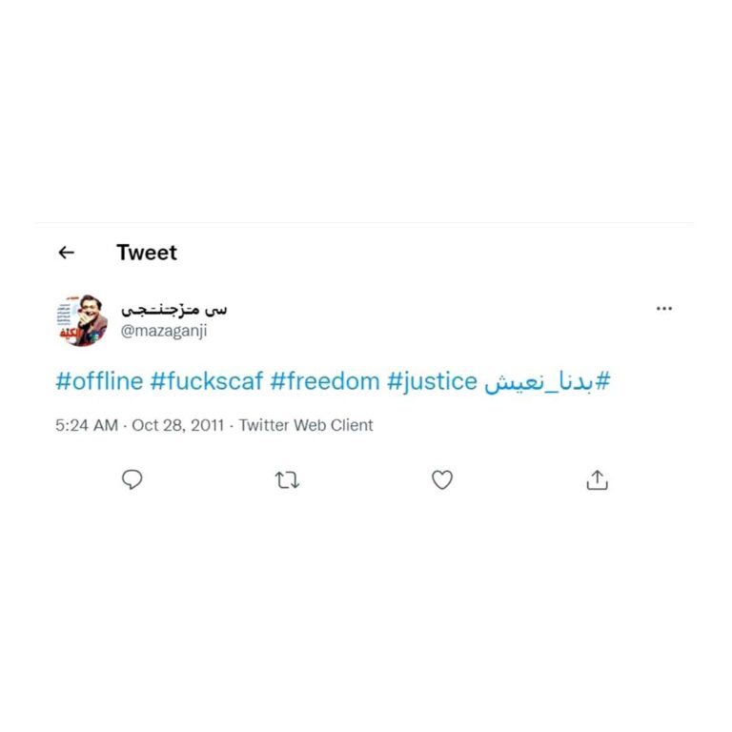The height and width of the screenshot is (732, 732).
Task: Retweet with the looping arrows icon
Action: click(x=287, y=480)
